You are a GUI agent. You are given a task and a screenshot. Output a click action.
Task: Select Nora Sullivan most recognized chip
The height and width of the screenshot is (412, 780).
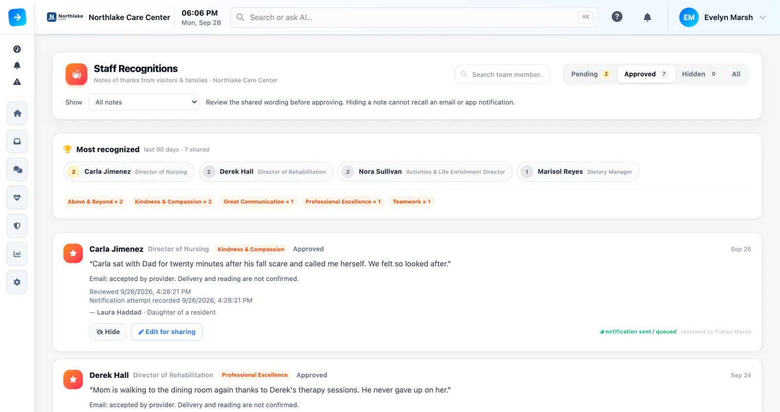[425, 171]
